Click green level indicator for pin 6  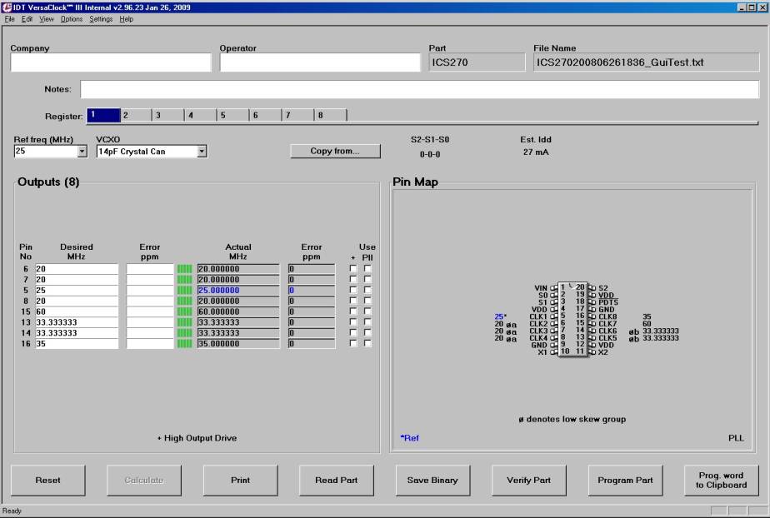(x=185, y=269)
